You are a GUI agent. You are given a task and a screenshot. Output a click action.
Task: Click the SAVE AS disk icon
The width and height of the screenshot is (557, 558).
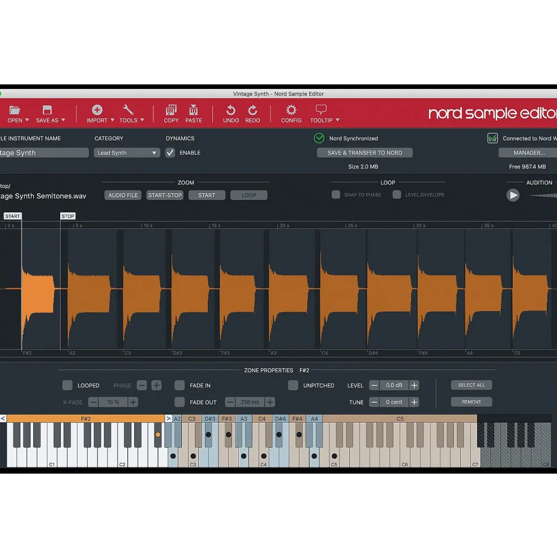tap(47, 110)
